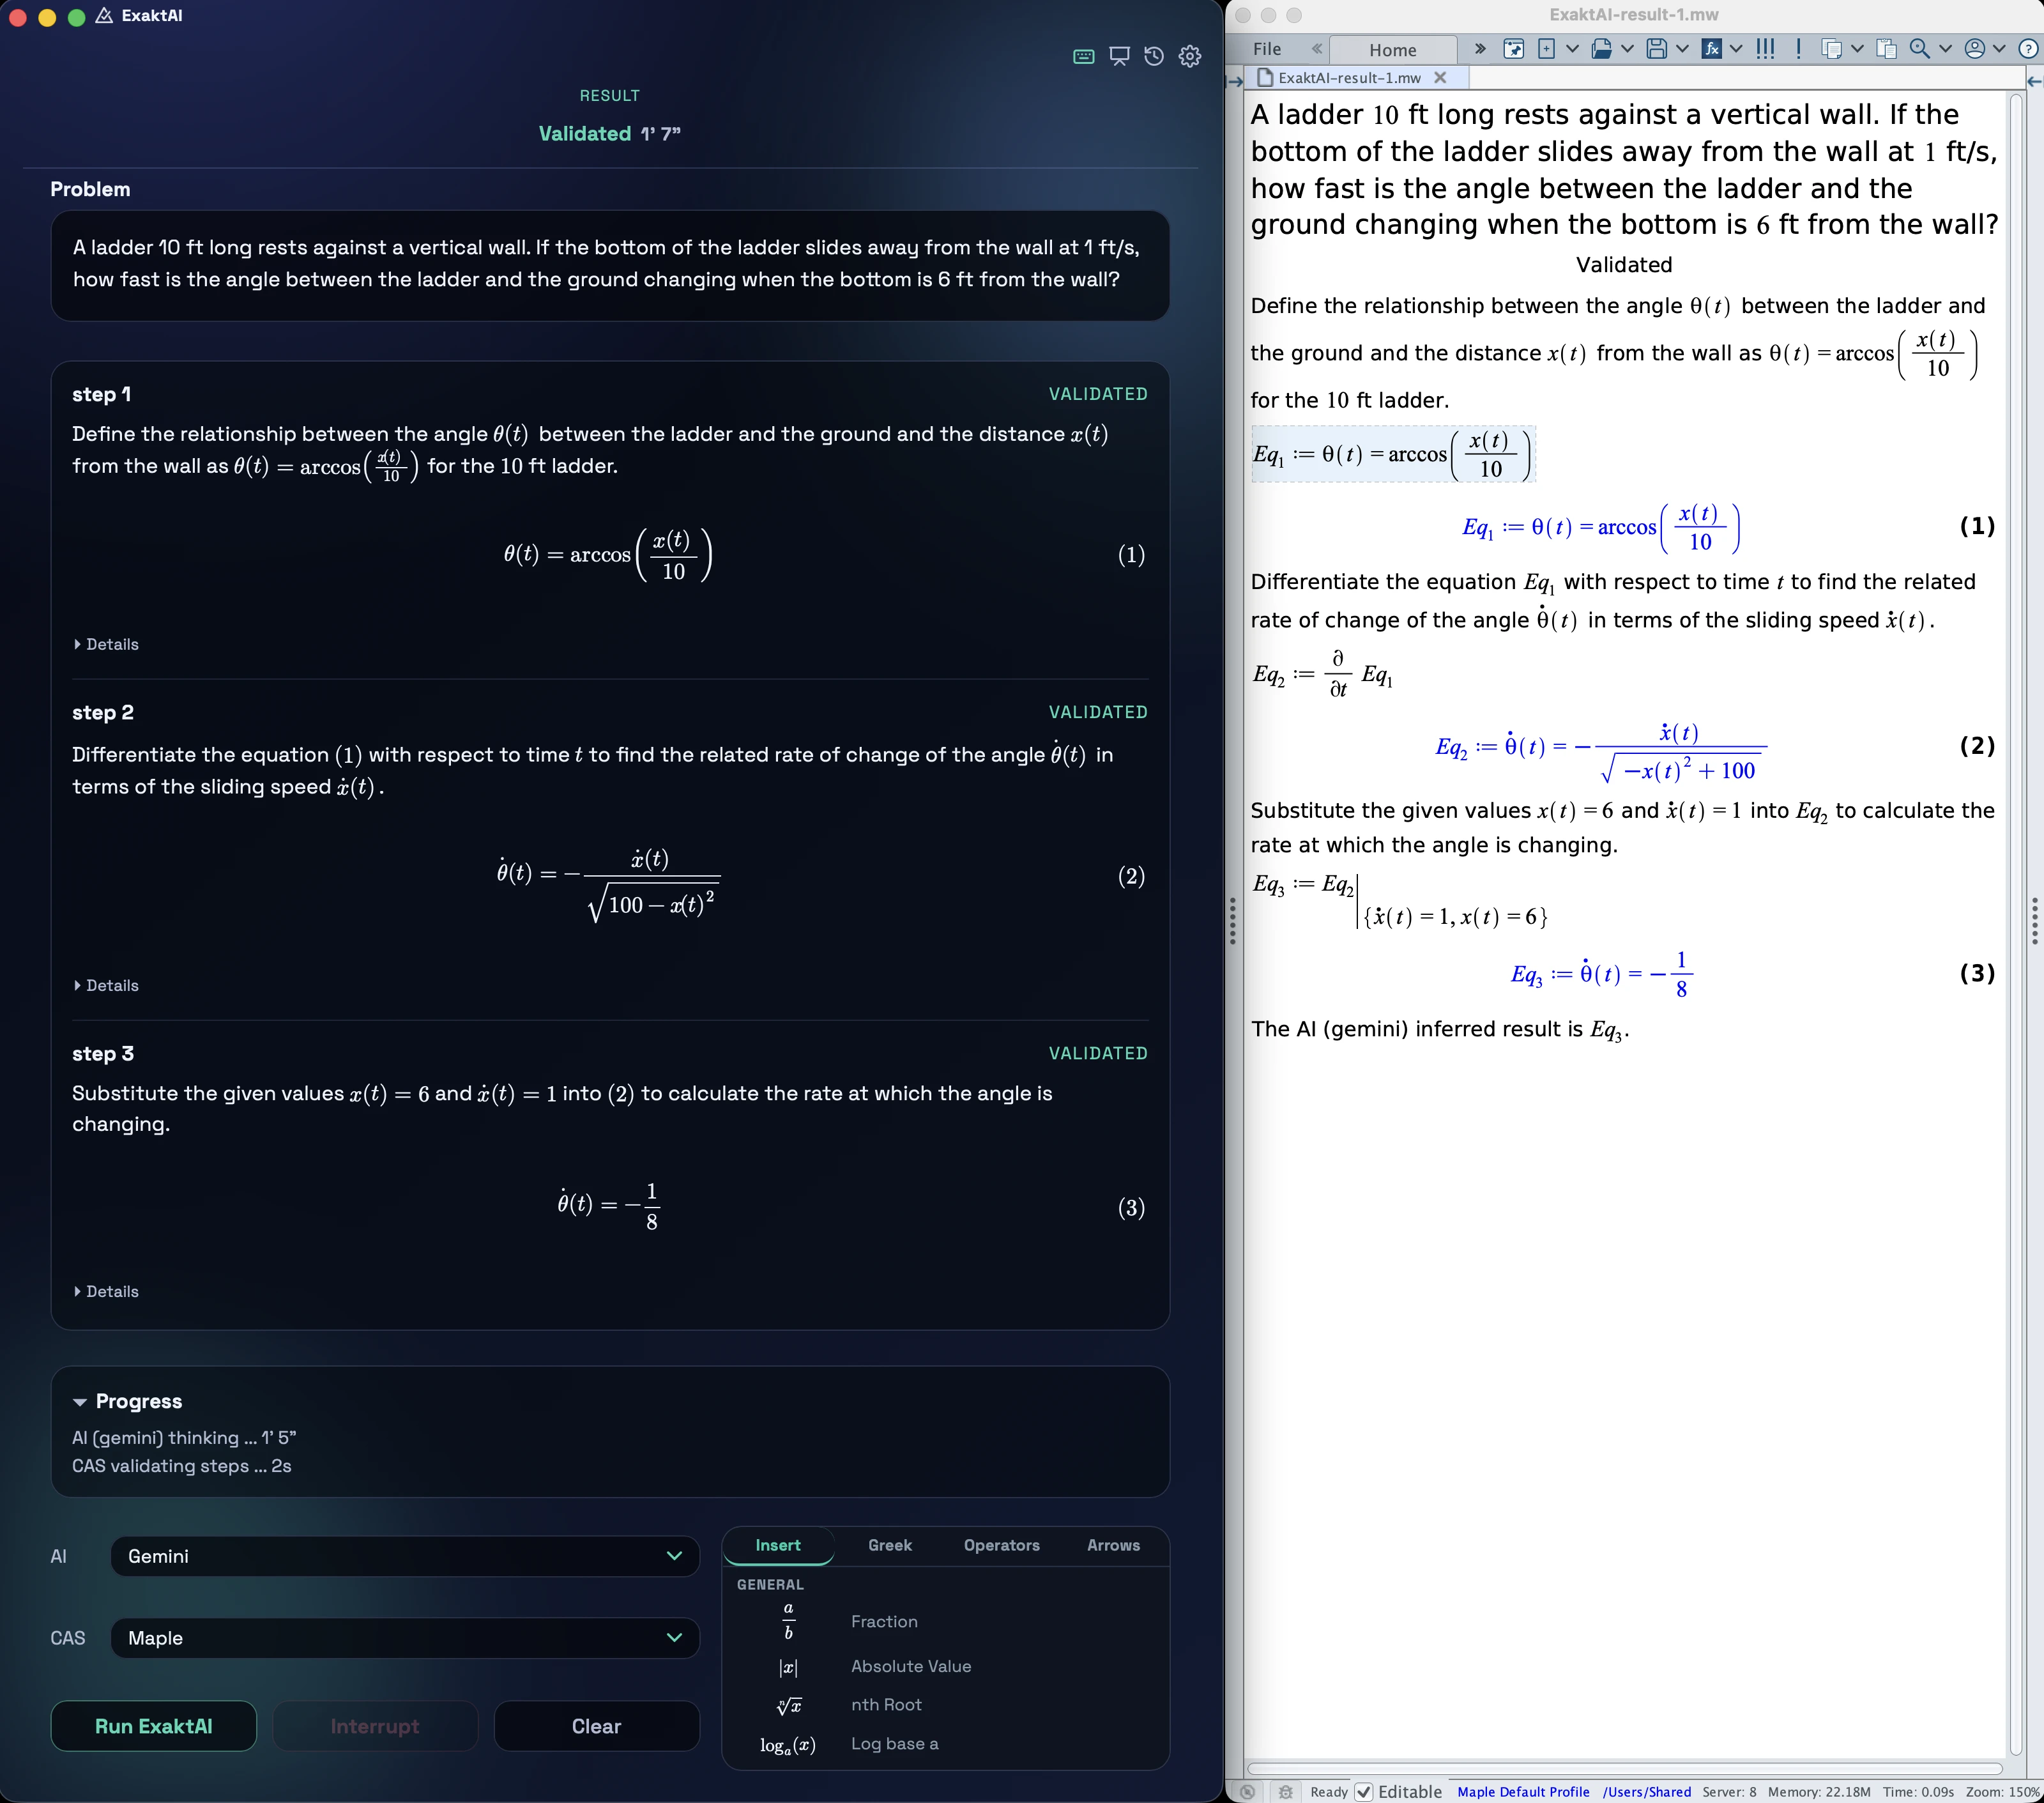Select the Home ribbon tab in Maple

click(x=1393, y=50)
